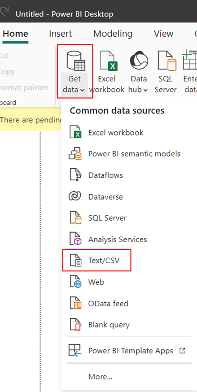
Task: Open the Excel workbook ribbon icon
Action: (108, 61)
